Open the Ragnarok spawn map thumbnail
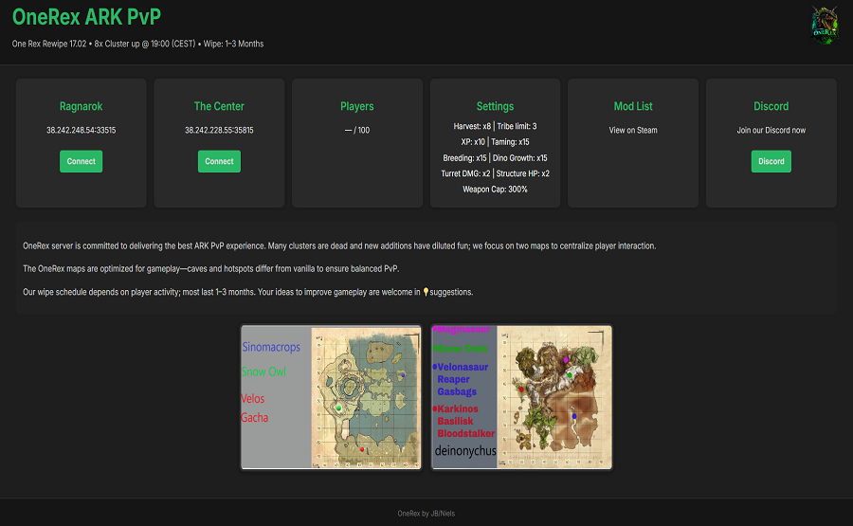Image resolution: width=853 pixels, height=526 pixels. 521,397
